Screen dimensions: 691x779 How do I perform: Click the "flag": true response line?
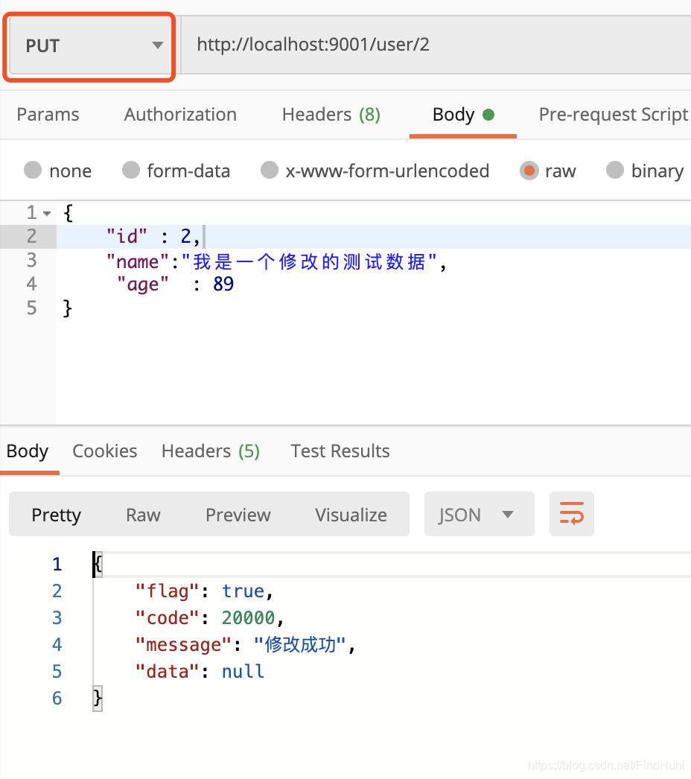click(x=204, y=591)
